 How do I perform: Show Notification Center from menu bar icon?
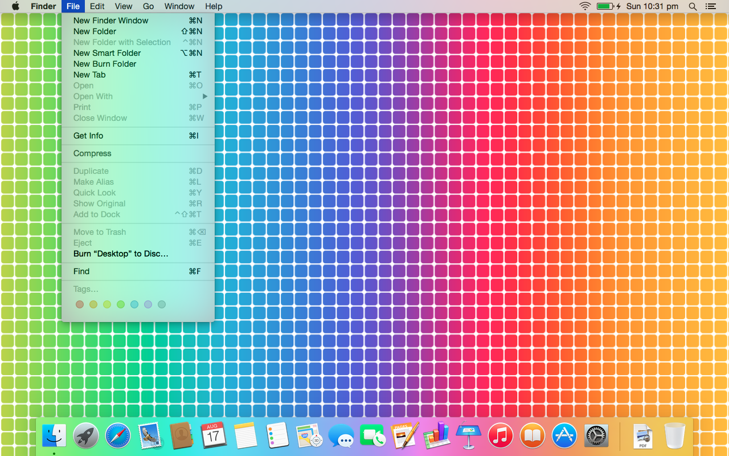tap(710, 6)
